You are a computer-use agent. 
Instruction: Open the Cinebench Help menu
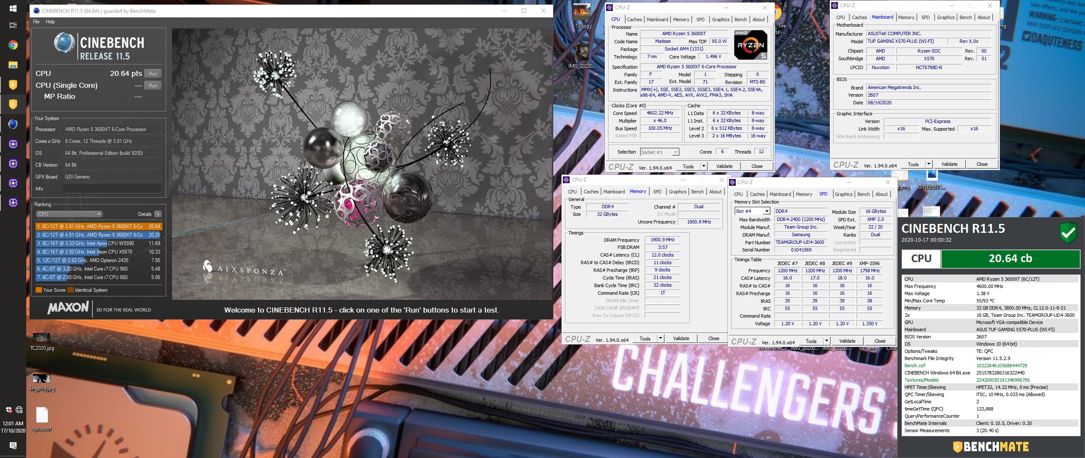(x=50, y=22)
